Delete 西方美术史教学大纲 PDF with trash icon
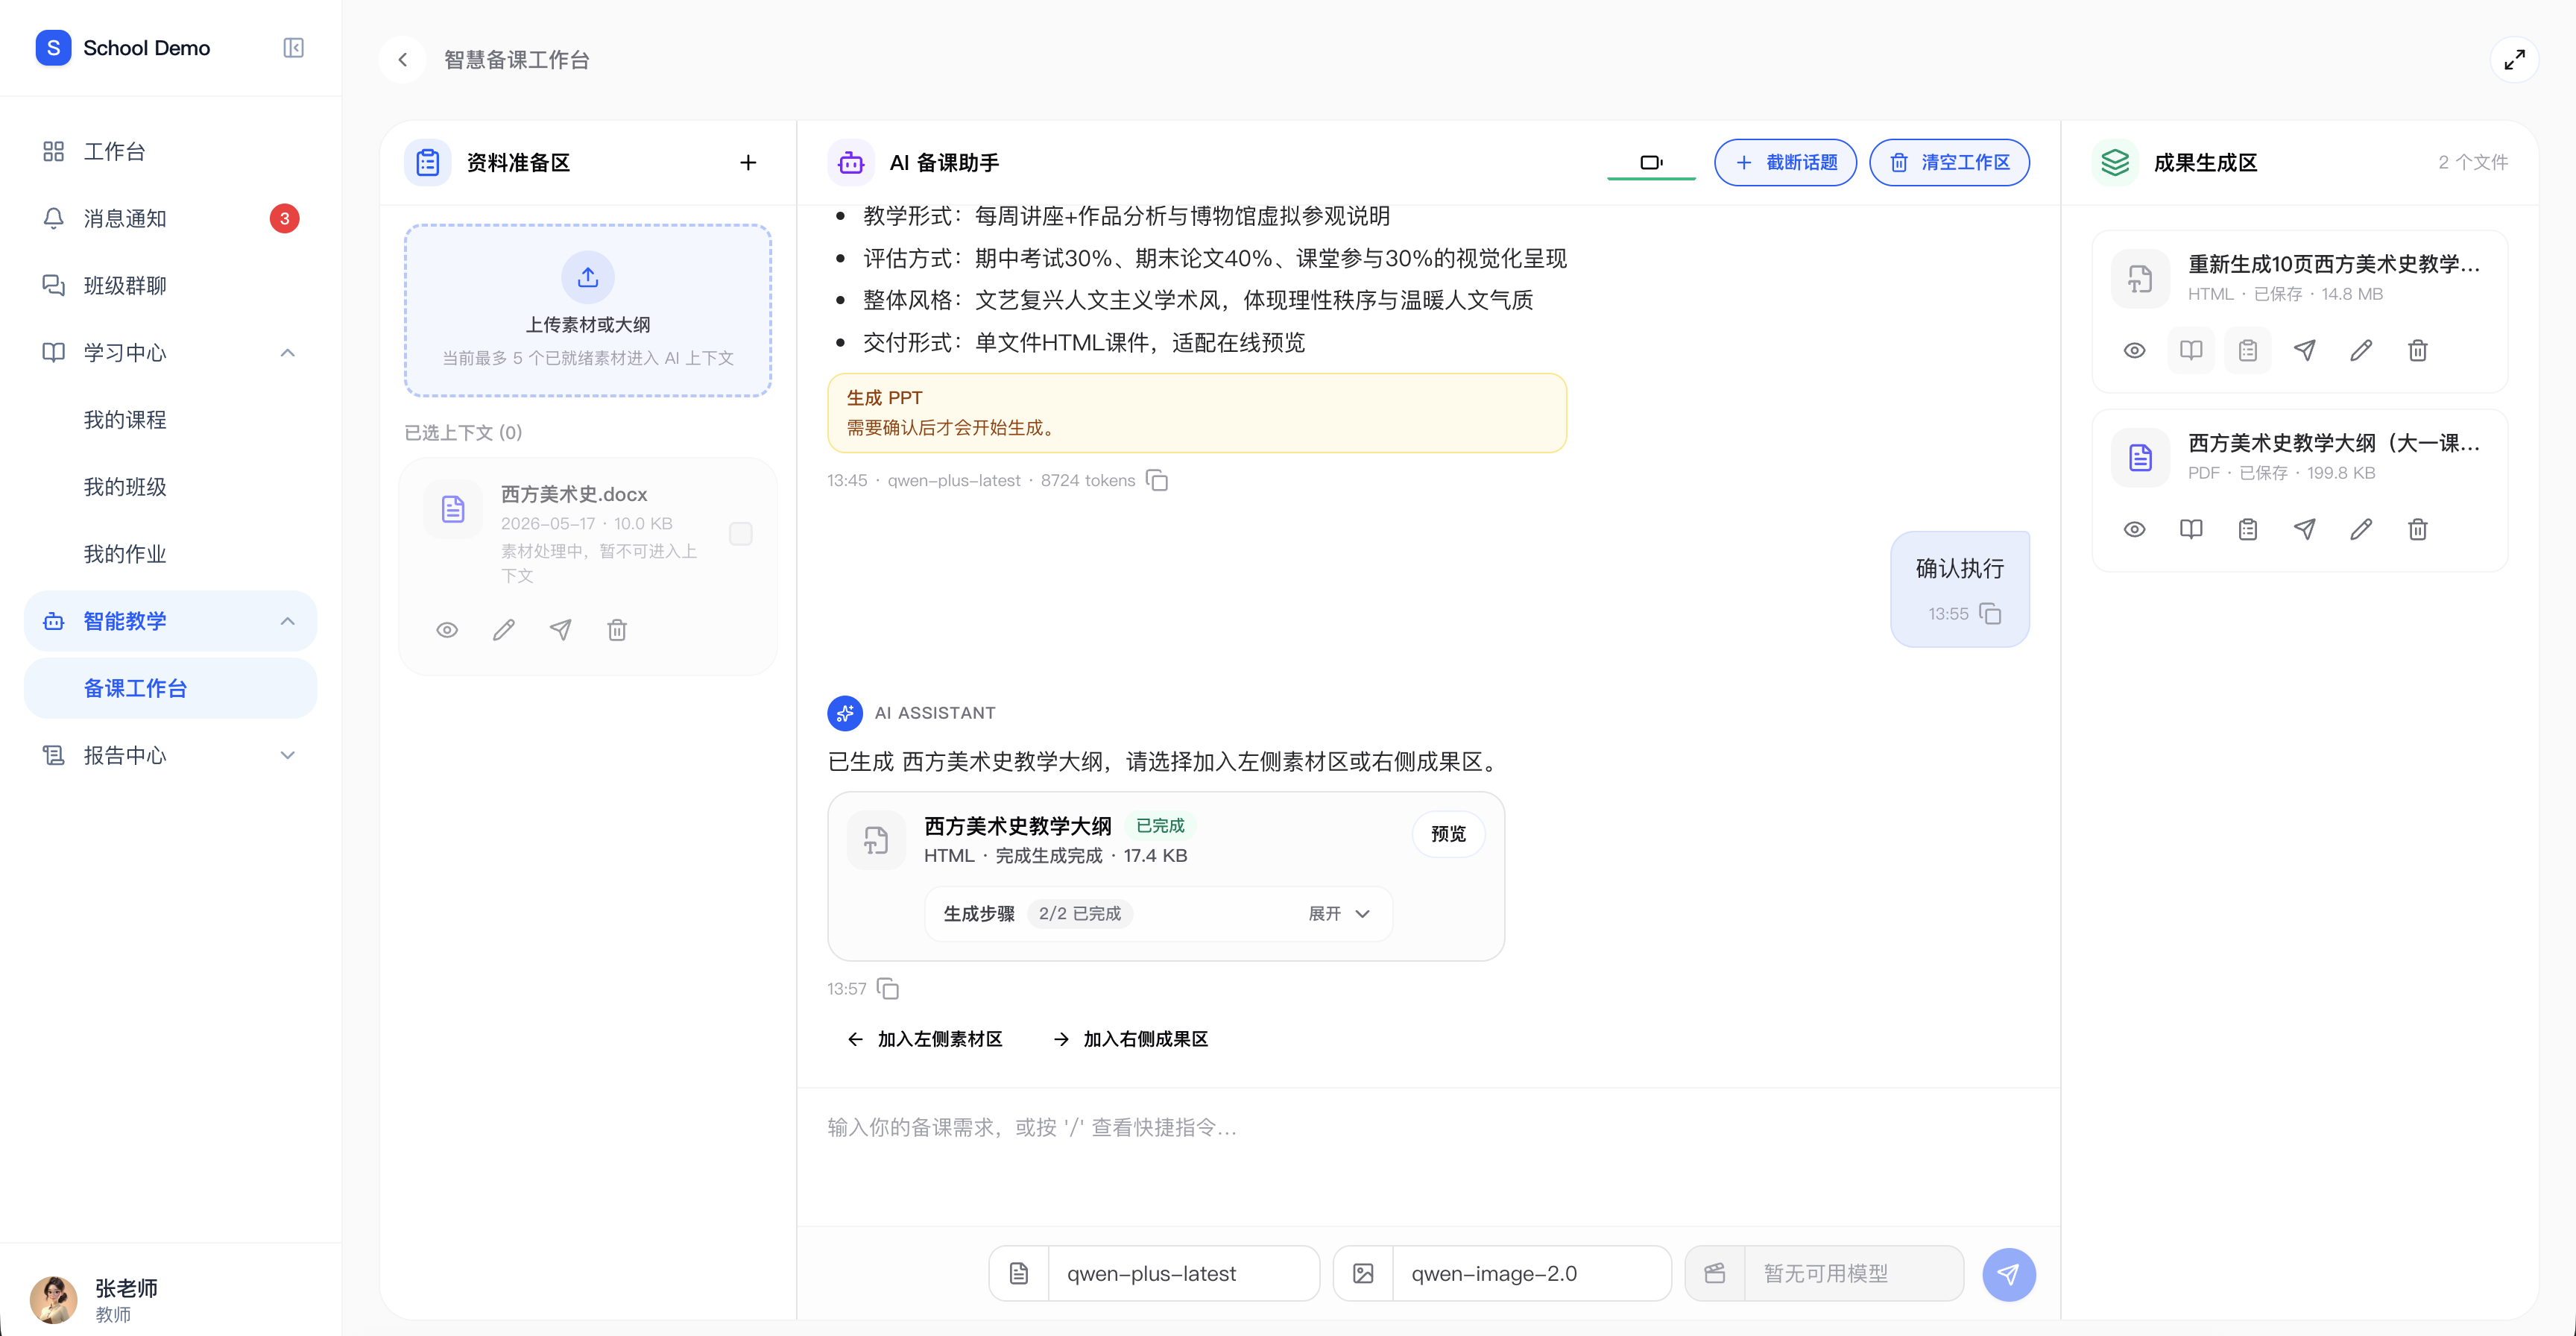Viewport: 2576px width, 1336px height. pos(2418,530)
